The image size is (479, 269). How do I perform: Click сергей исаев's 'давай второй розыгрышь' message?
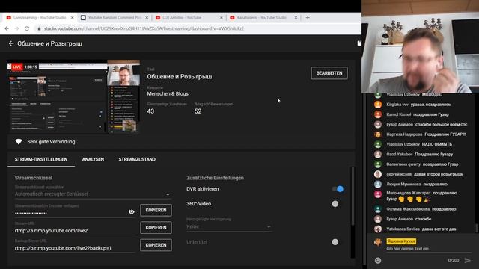click(x=439, y=174)
